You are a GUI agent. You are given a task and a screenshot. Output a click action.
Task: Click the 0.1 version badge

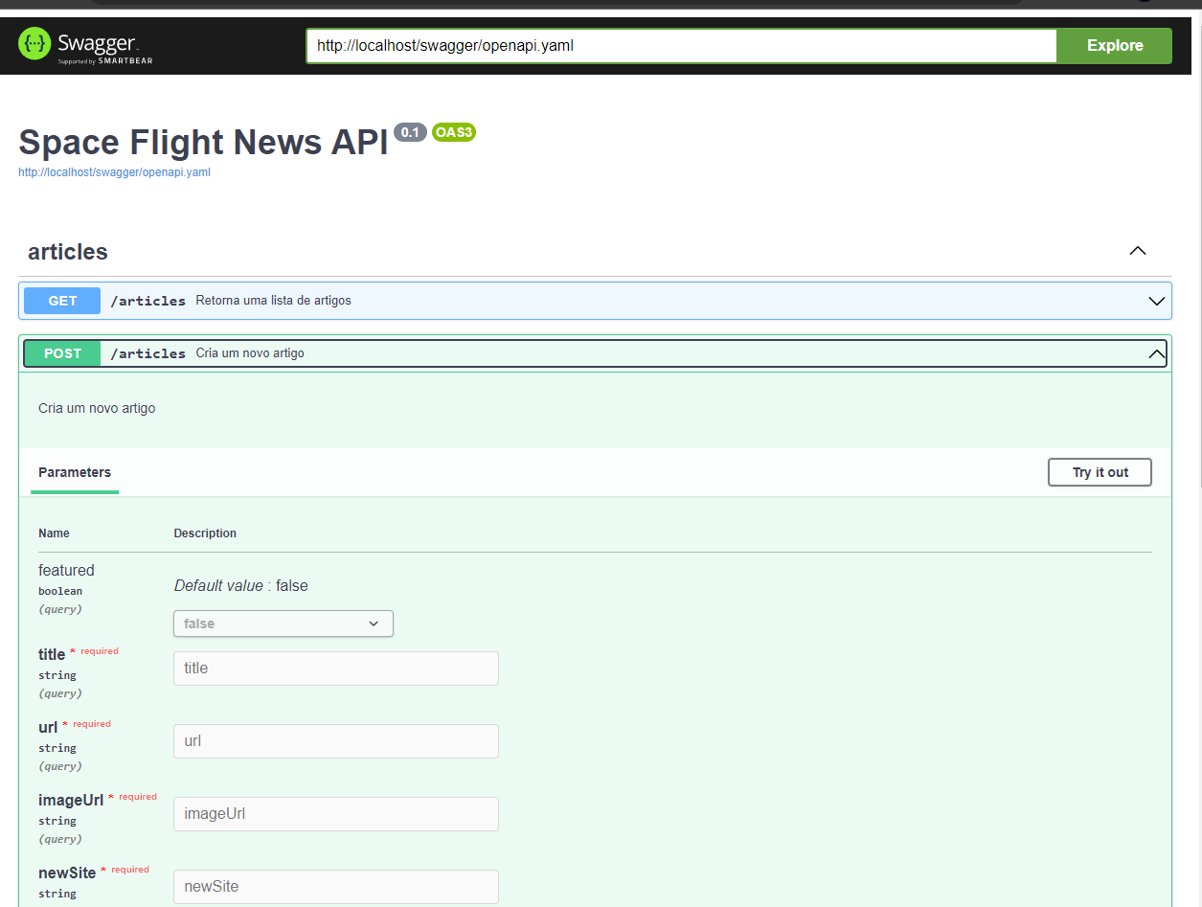[410, 132]
